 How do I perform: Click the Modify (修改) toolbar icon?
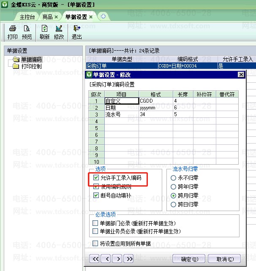point(59,32)
